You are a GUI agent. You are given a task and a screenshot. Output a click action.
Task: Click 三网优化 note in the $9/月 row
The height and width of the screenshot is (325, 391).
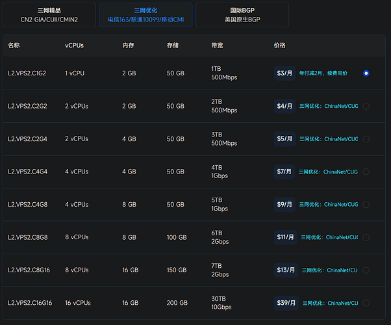pos(329,205)
